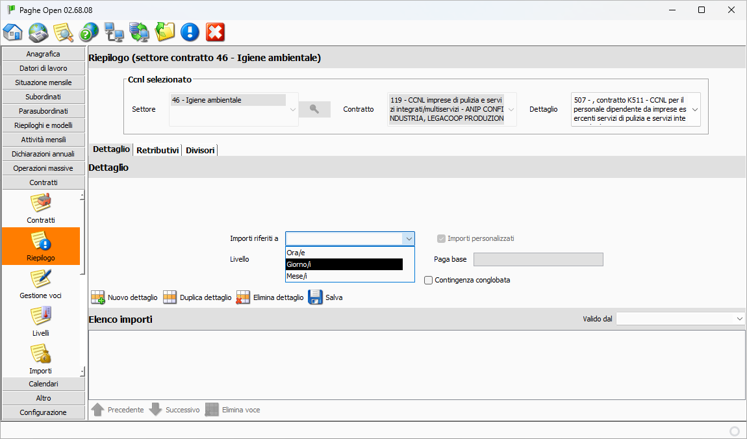This screenshot has height=439, width=747.
Task: Click the blue exclamation info toolbar icon
Action: coord(190,32)
